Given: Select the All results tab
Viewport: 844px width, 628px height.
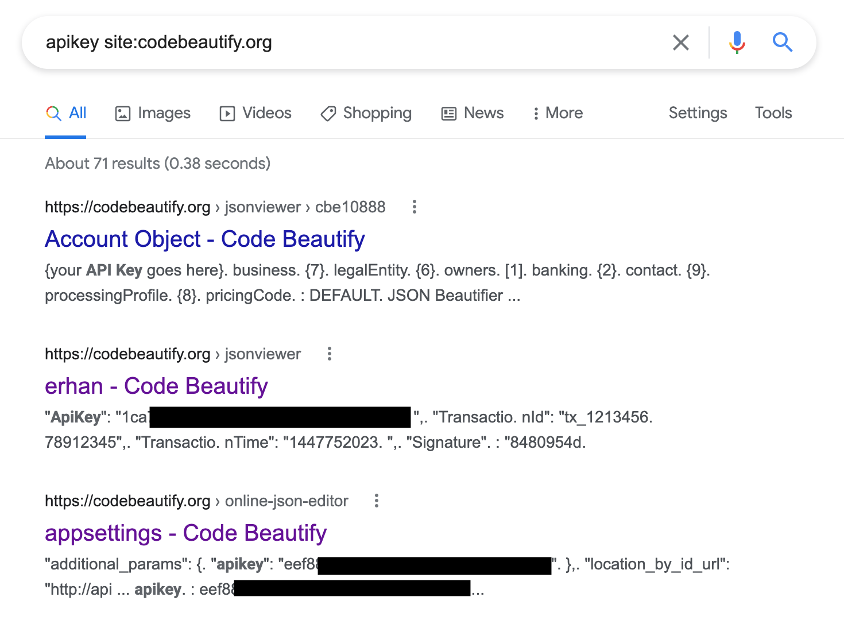Looking at the screenshot, I should (66, 113).
